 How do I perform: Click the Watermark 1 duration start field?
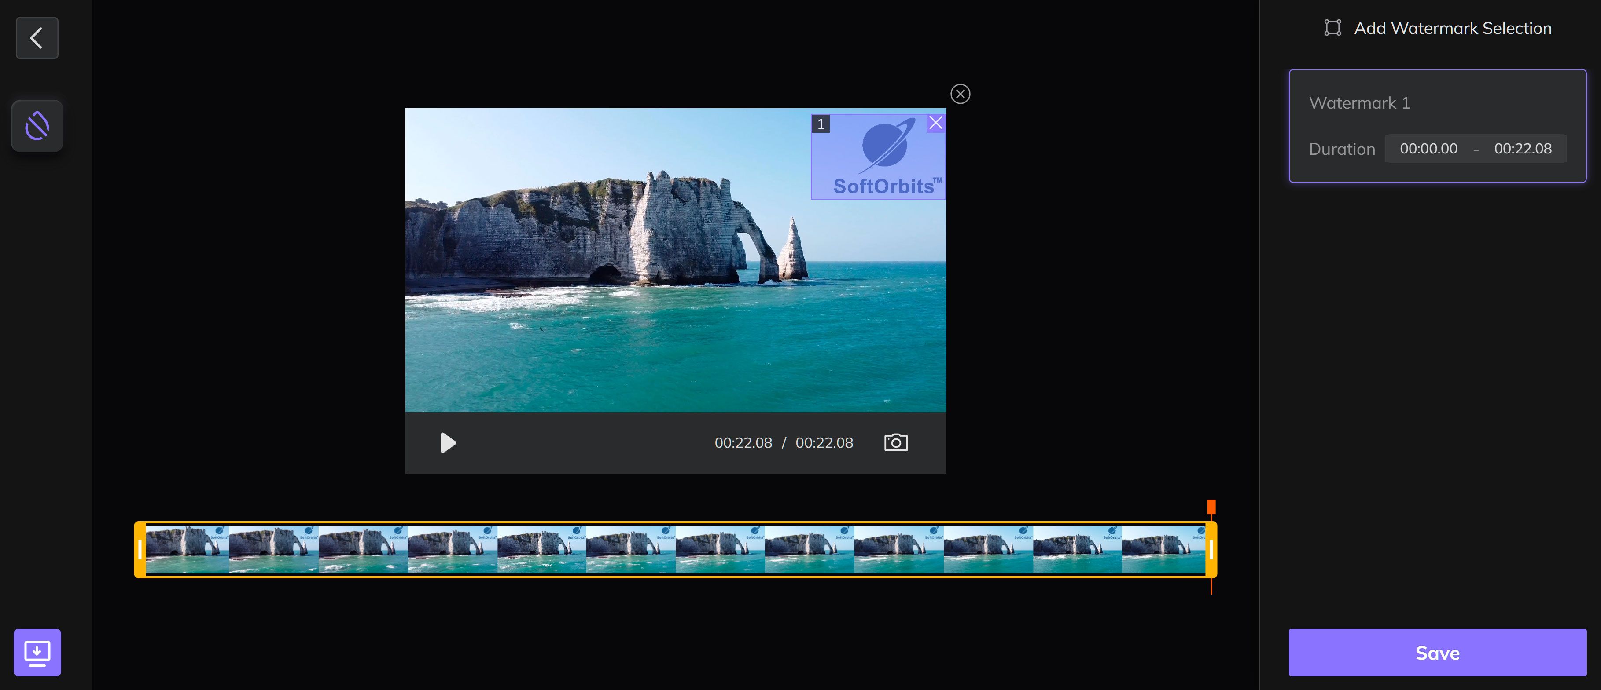pyautogui.click(x=1428, y=148)
